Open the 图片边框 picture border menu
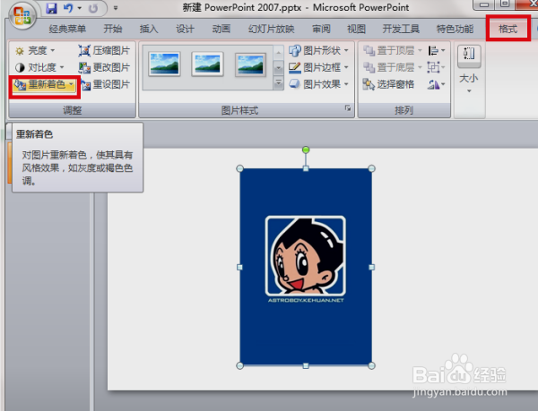Screen dimensions: 538x411 tap(318, 67)
